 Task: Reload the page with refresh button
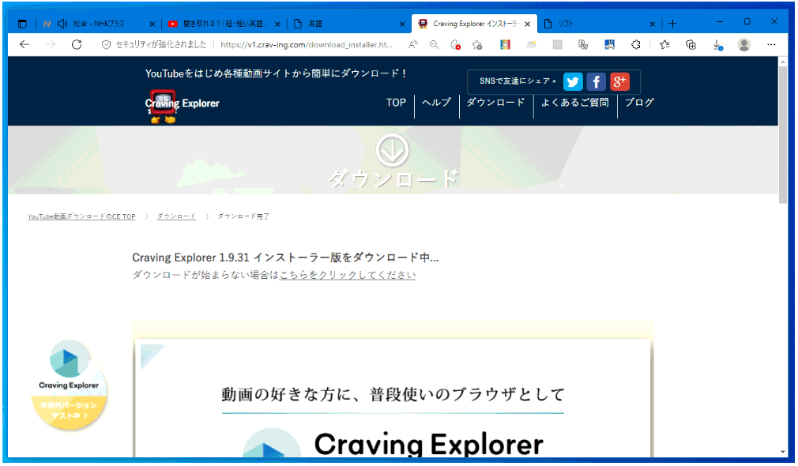77,45
